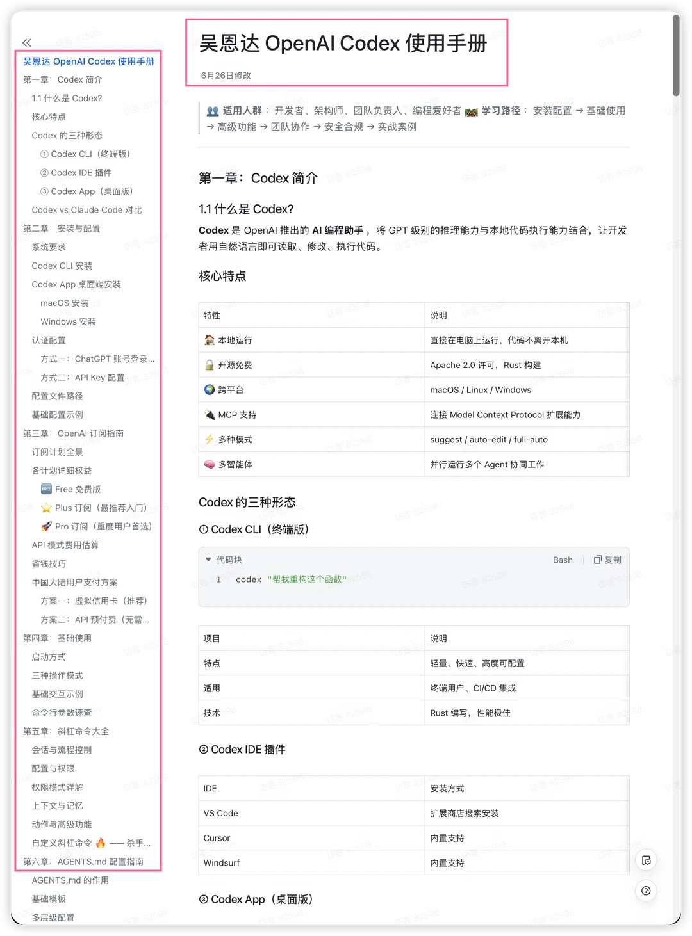Collapse the sidebar with double-chevron icon

pos(26,43)
